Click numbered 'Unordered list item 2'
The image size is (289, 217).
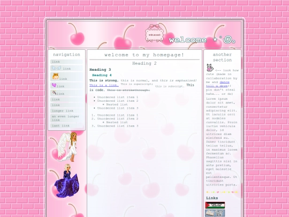pos(118,118)
